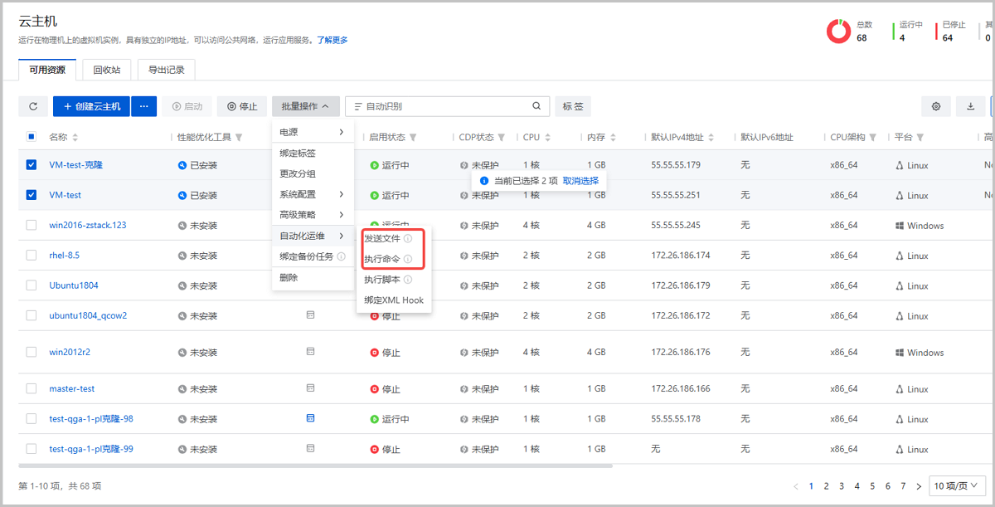The image size is (995, 507).
Task: Click the download export icon
Action: (x=970, y=106)
